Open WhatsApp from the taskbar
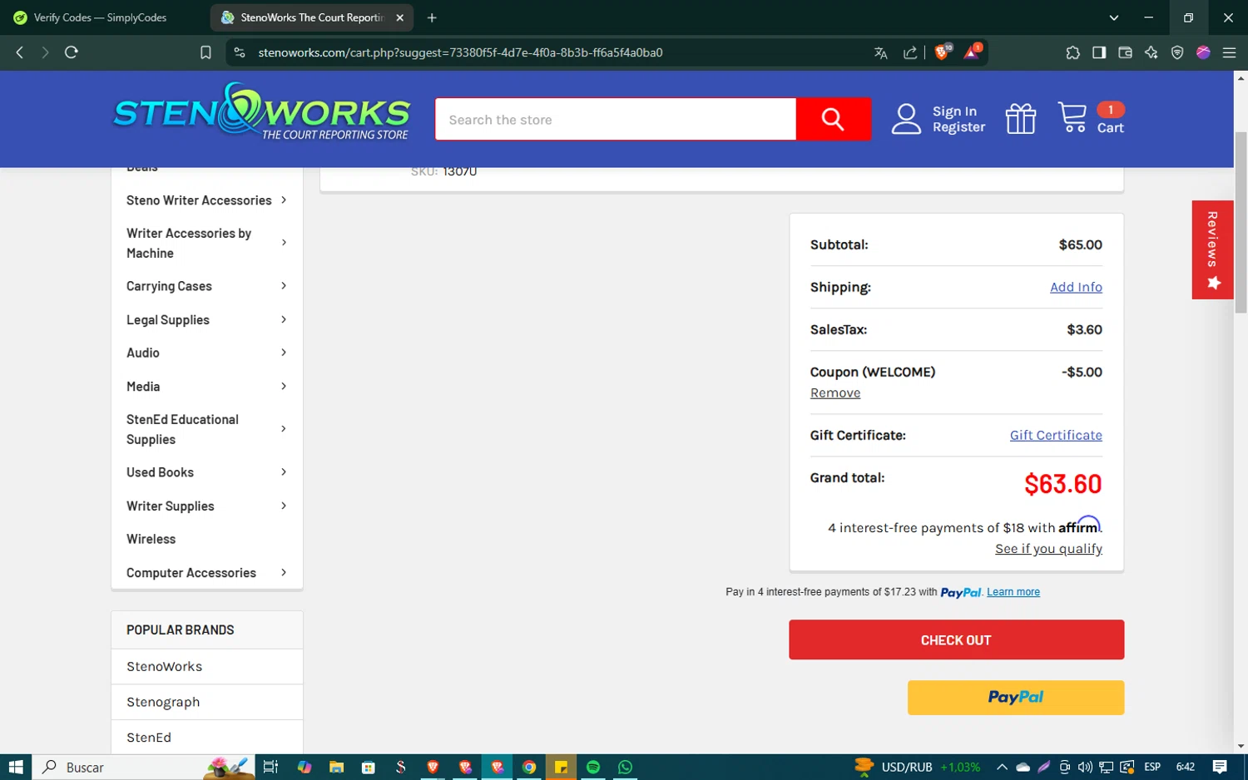This screenshot has height=780, width=1248. [x=625, y=767]
